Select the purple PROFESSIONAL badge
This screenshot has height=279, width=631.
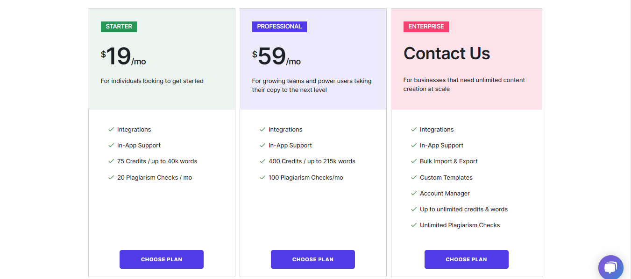tap(279, 27)
